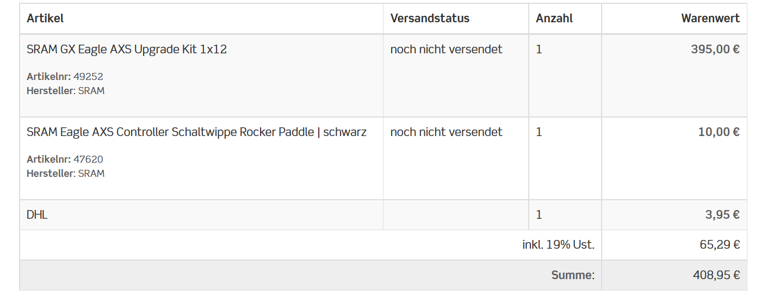Click the 65,29 € tax amount
This screenshot has width=761, height=302.
tap(720, 245)
